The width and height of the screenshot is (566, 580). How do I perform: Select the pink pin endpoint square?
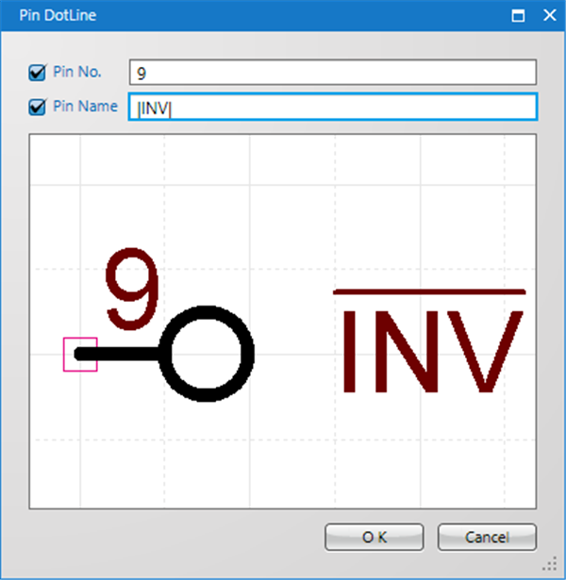click(x=80, y=355)
